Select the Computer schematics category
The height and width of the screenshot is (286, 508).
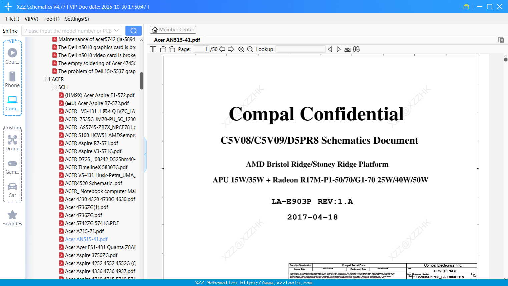click(12, 103)
